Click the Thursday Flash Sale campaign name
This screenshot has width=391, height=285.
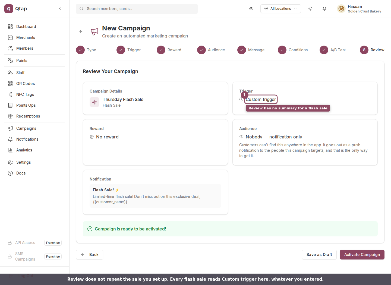point(123,99)
